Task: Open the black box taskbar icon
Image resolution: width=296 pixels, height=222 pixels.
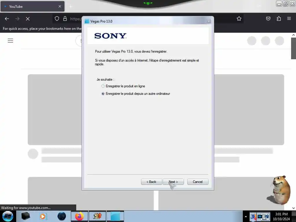Action: 26,216
